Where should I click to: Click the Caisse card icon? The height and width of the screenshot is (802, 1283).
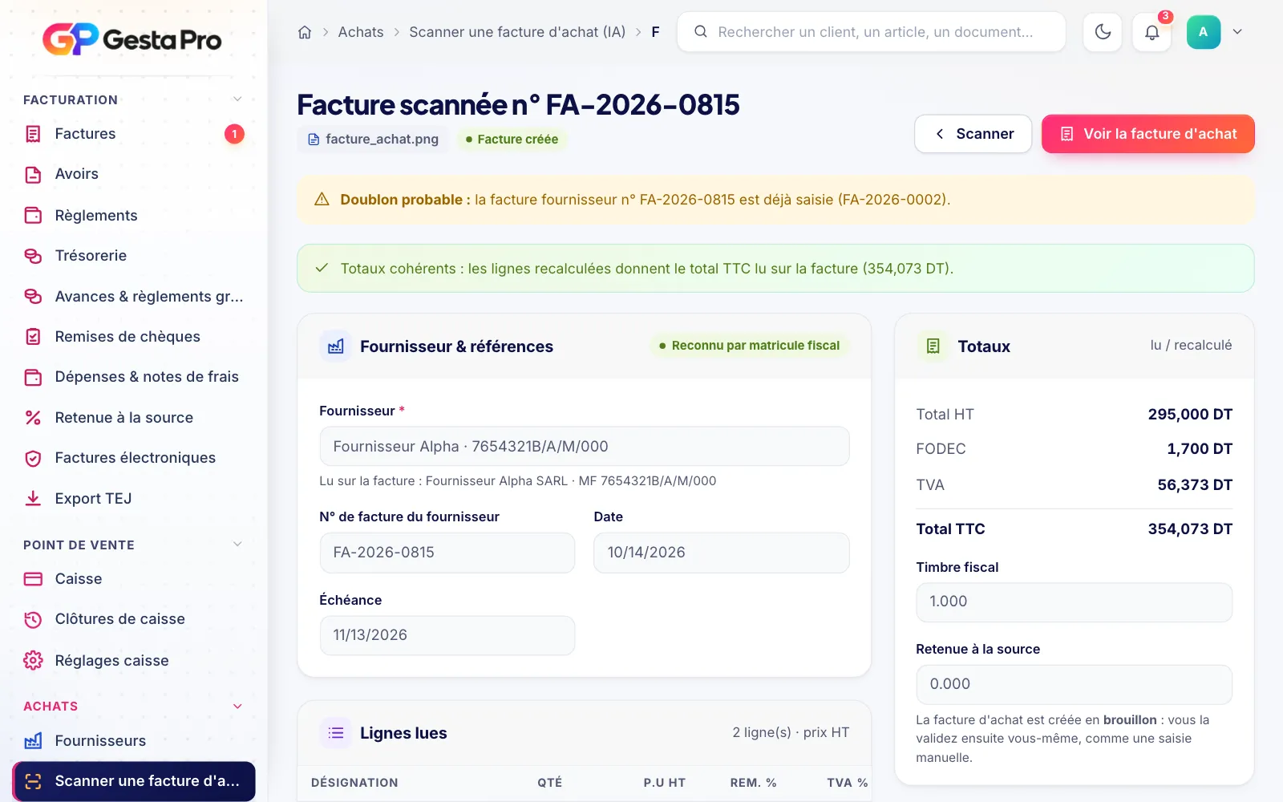[33, 579]
